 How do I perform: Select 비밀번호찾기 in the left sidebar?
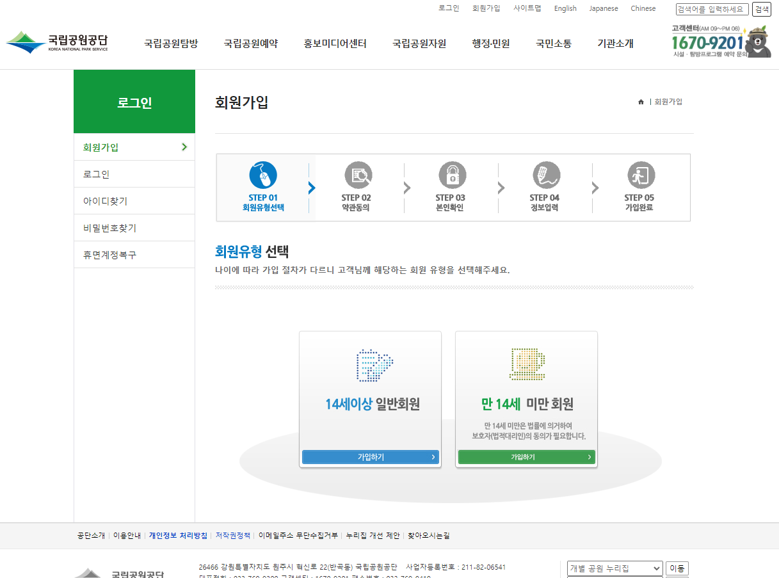pyautogui.click(x=134, y=228)
